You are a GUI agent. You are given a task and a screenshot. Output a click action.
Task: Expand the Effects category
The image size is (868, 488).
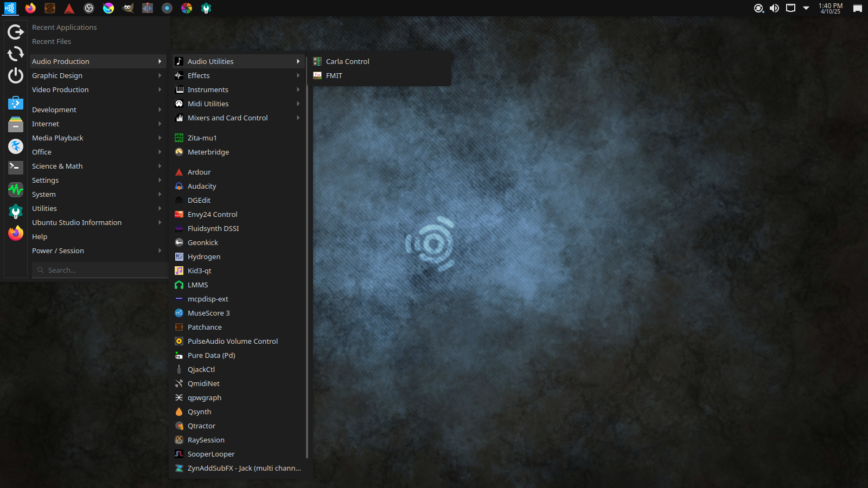click(x=199, y=75)
